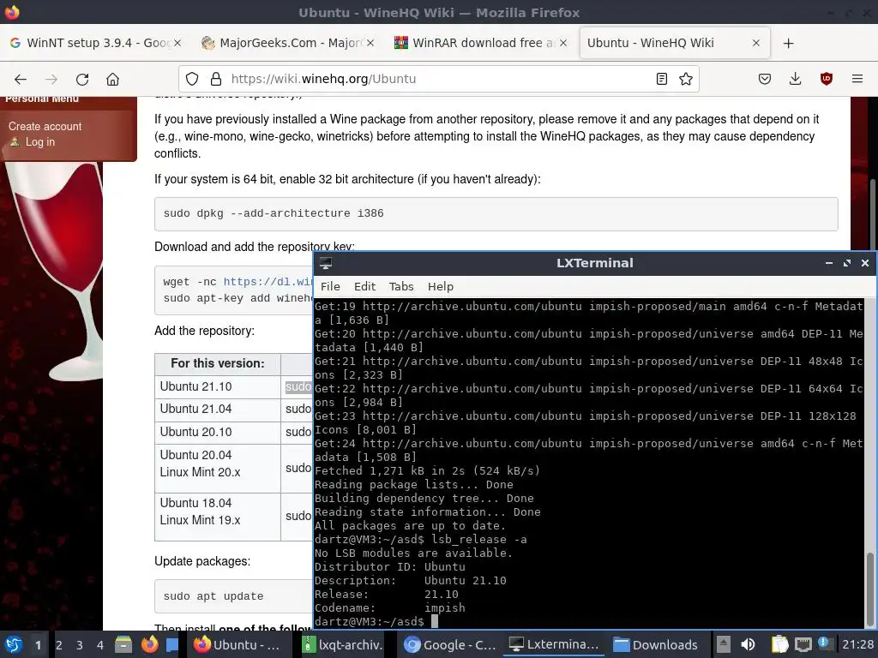The width and height of the screenshot is (878, 658).
Task: Show site security padlock information
Action: pos(215,79)
